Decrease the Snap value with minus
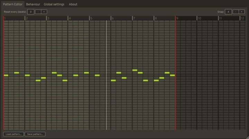Viewport: 249px width, 139px height. (x=236, y=12)
